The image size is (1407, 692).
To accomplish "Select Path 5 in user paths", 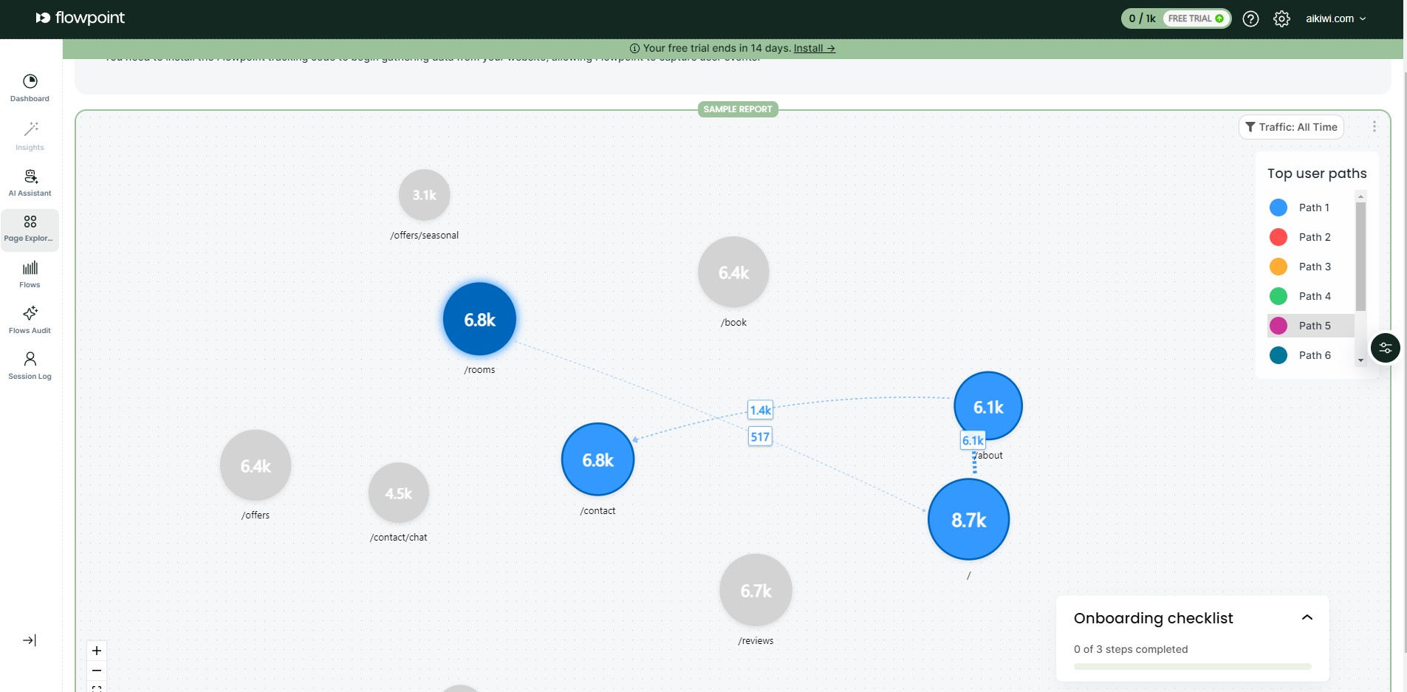I will coord(1311,326).
